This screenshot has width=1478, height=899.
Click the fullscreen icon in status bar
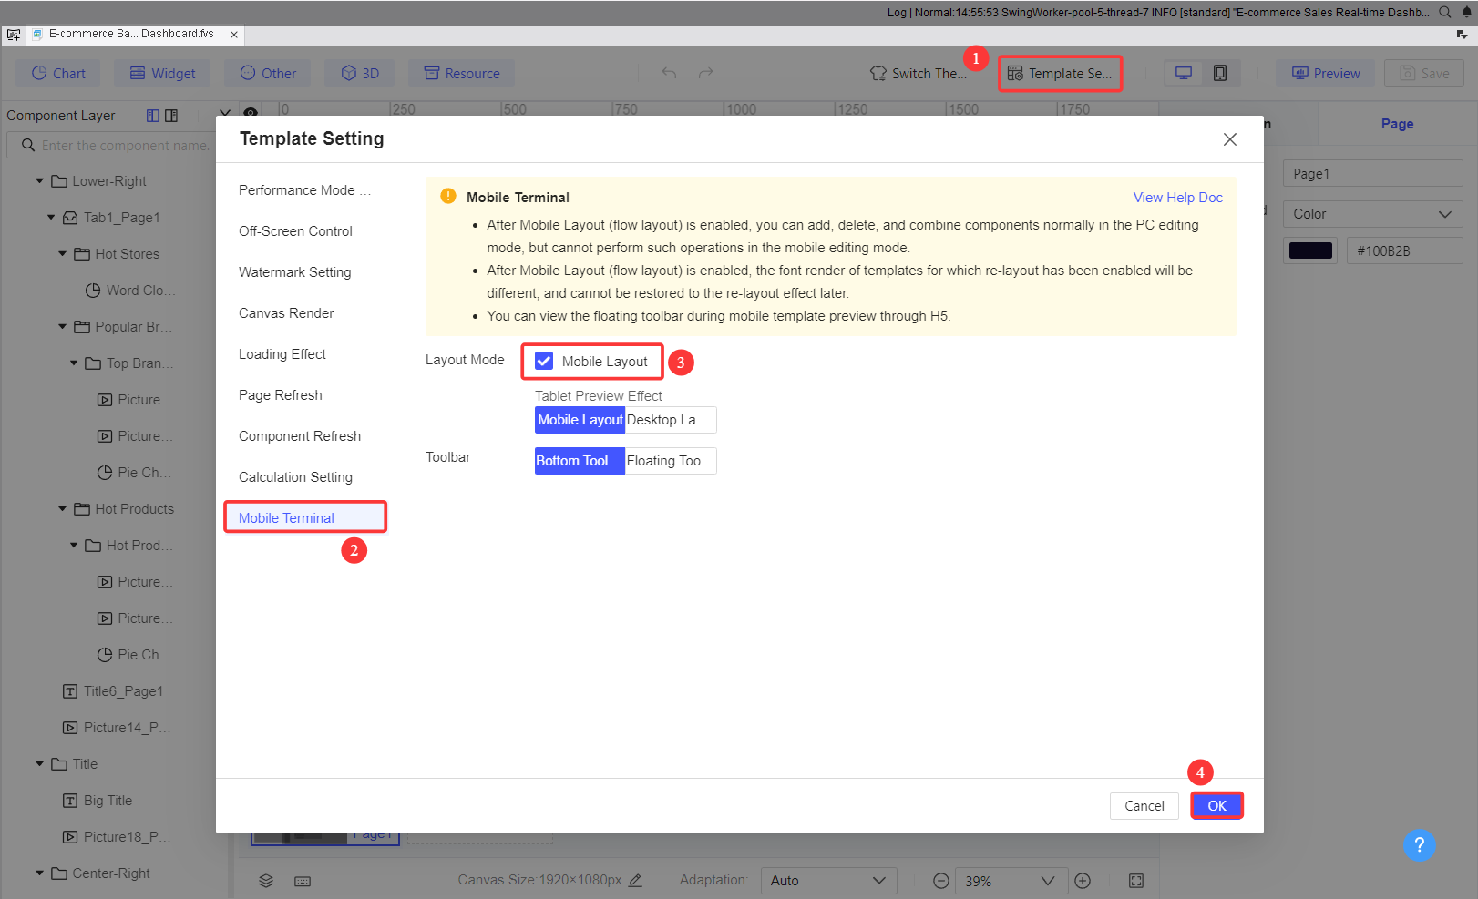click(1135, 880)
